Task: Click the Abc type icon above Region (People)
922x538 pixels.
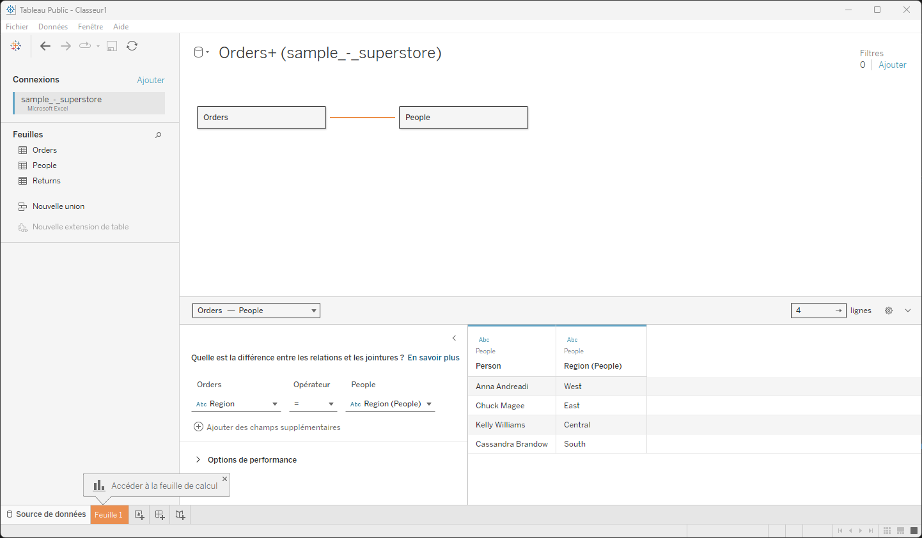Action: pos(572,340)
